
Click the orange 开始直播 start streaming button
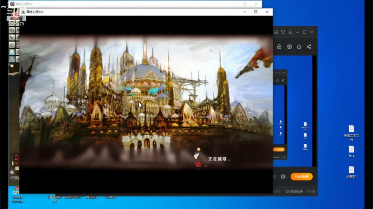coord(302,176)
